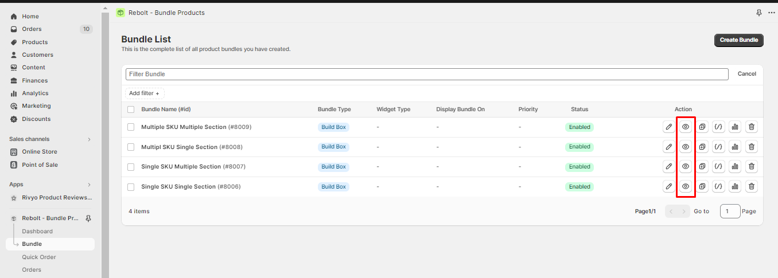The image size is (778, 278).
Task: Check the Multiple SKU Multiple Section row
Action: coord(131,127)
